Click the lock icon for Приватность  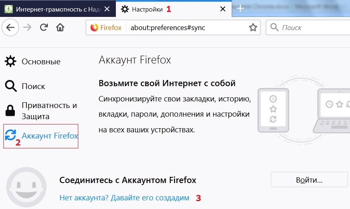tap(10, 110)
